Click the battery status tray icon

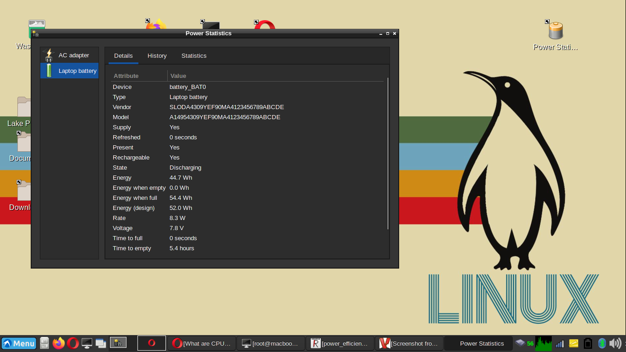pos(588,343)
